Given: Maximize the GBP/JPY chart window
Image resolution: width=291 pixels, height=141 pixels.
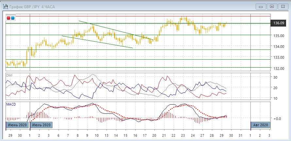Looking at the screenshot, I should (271, 6).
